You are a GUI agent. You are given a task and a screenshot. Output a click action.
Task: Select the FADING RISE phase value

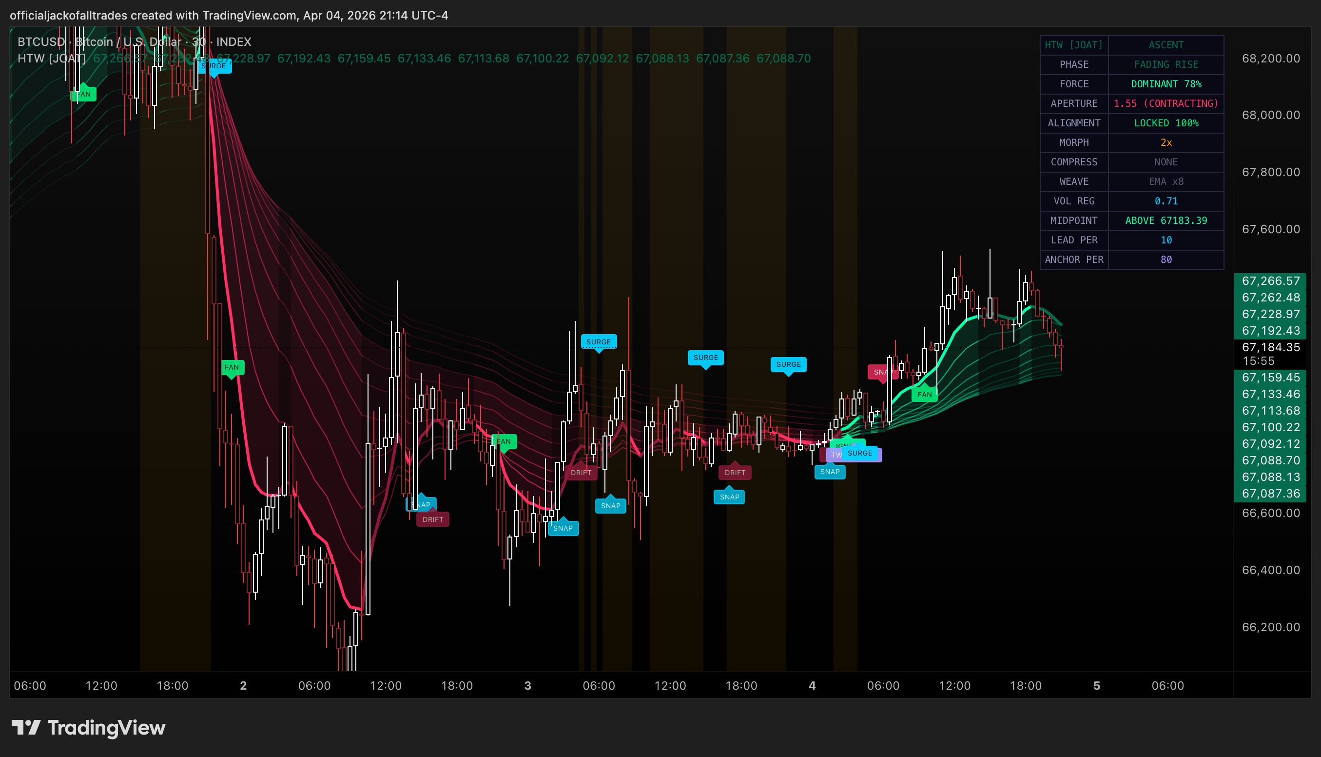tap(1166, 64)
